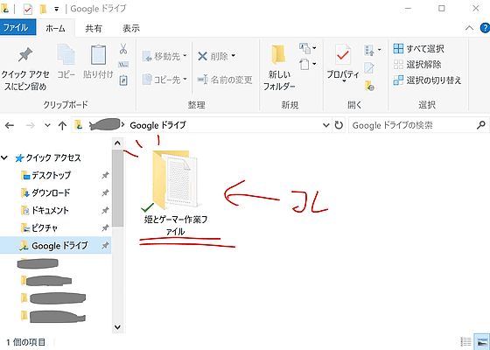490x350 pixels.
Task: Click the scissors cut icon
Action: (123, 49)
